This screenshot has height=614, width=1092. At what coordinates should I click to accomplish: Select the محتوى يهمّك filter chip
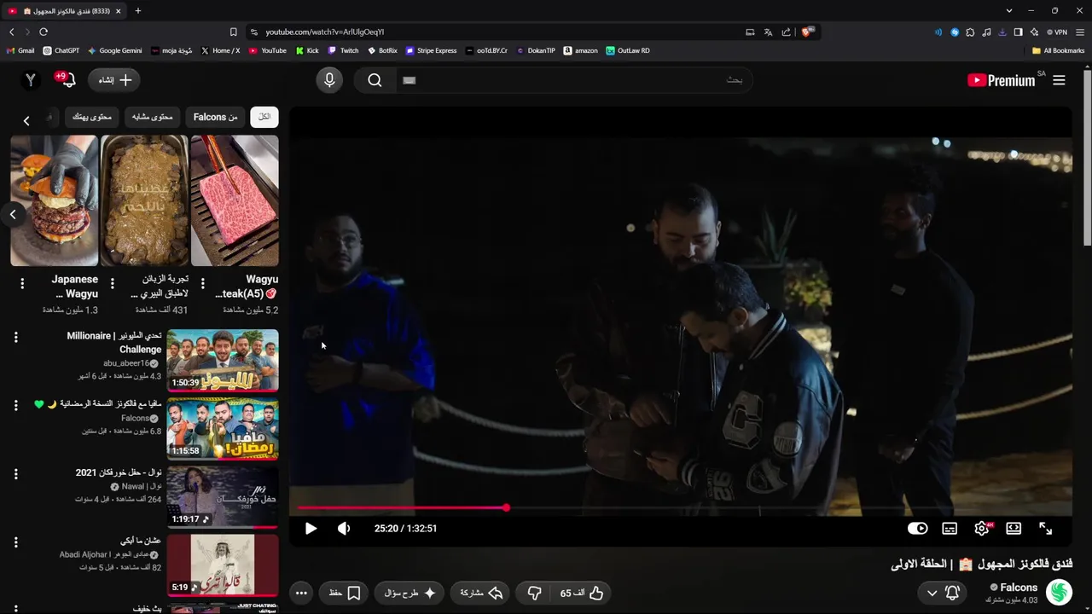(x=91, y=117)
